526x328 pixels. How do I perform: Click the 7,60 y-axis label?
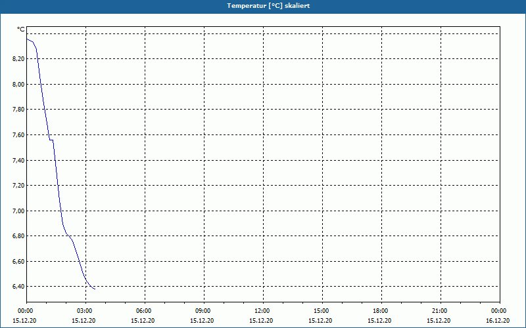(18, 135)
